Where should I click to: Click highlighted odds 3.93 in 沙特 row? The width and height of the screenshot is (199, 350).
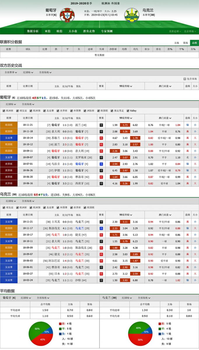[x=125, y=280]
